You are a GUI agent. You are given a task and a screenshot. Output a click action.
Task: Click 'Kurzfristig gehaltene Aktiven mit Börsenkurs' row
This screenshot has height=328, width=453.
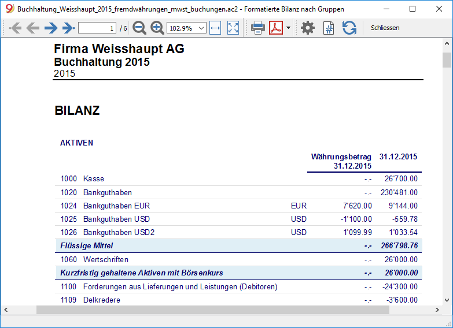tap(238, 273)
